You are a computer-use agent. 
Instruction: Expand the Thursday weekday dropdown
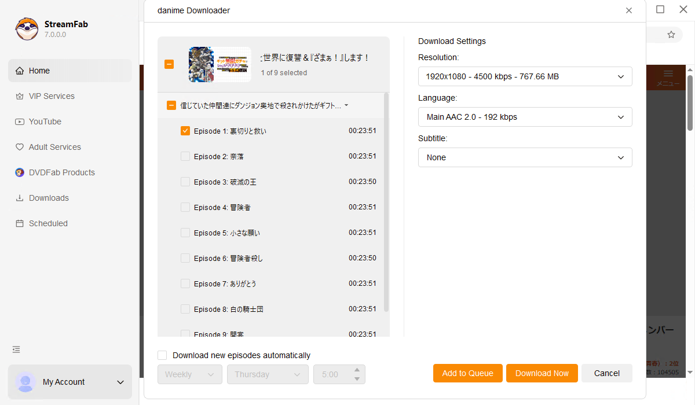point(268,374)
